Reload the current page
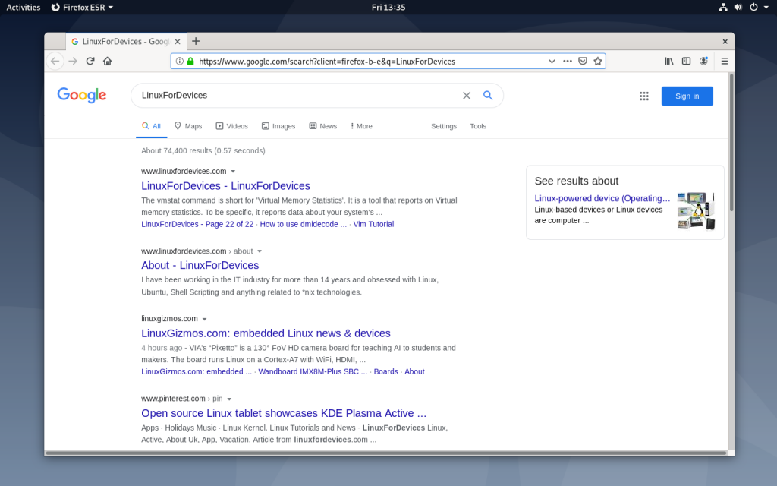The width and height of the screenshot is (777, 486). coord(90,61)
